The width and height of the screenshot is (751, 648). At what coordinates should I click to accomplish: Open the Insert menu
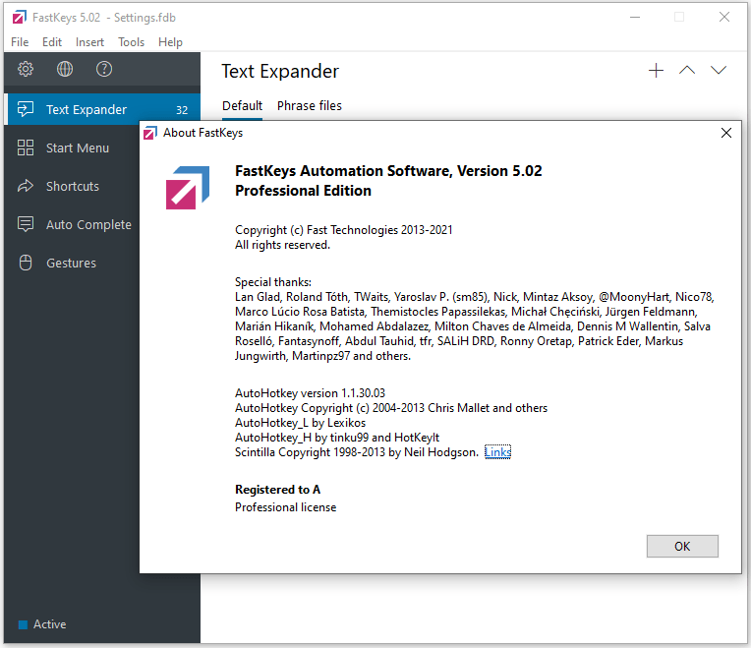[89, 42]
